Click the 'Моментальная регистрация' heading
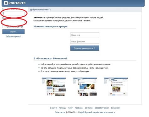This screenshot has height=117, width=149. coord(50,26)
